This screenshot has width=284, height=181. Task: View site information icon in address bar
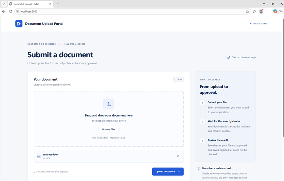tap(17, 12)
